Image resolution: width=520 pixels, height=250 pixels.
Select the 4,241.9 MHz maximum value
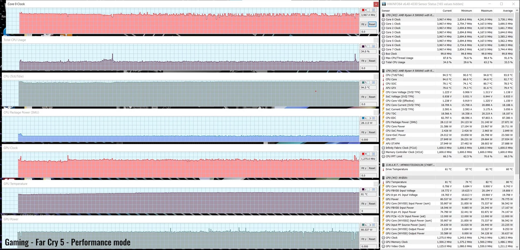click(x=485, y=20)
